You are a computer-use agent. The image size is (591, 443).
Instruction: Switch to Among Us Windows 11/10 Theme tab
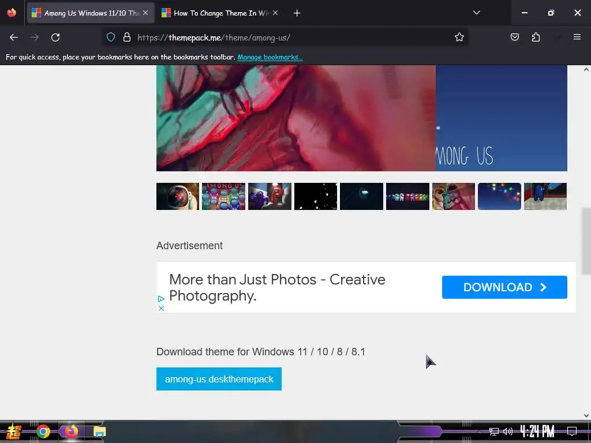coord(91,13)
